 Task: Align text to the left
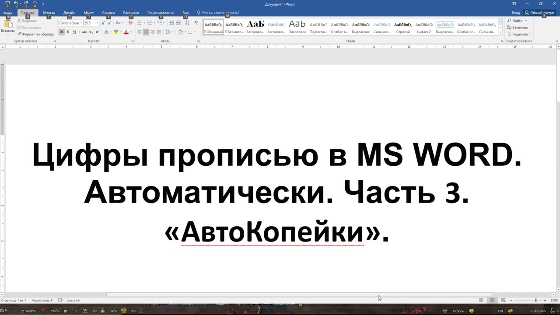(x=140, y=32)
